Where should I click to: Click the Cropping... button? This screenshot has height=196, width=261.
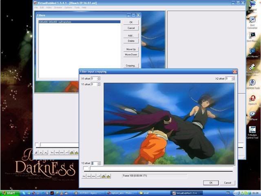pyautogui.click(x=131, y=66)
